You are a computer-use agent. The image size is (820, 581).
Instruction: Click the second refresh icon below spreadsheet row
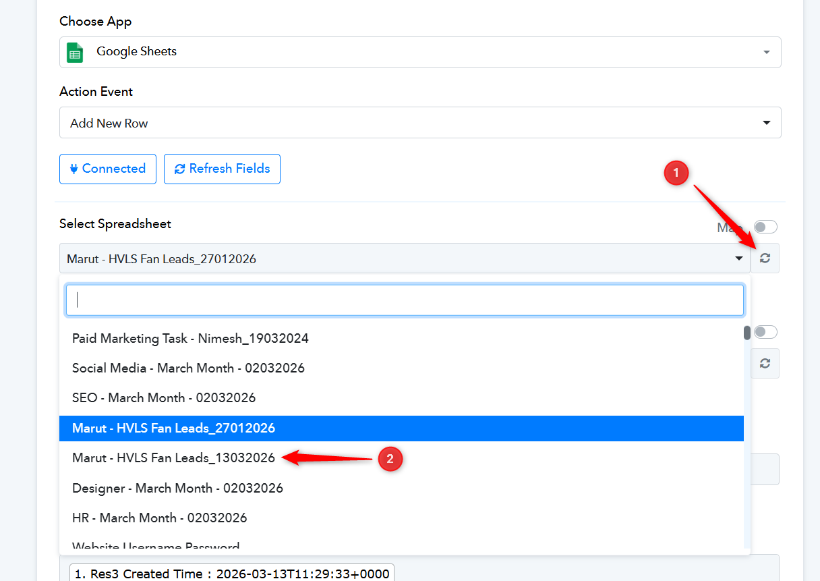tap(765, 364)
